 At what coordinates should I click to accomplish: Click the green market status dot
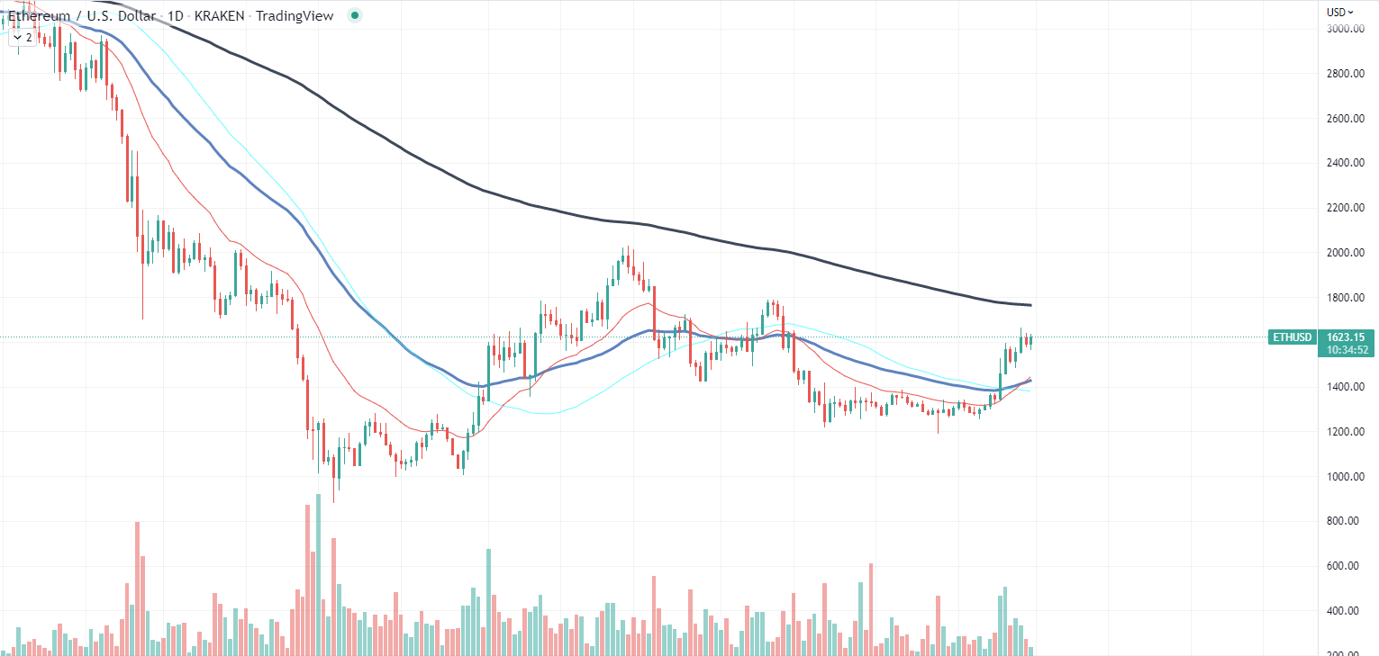click(354, 15)
